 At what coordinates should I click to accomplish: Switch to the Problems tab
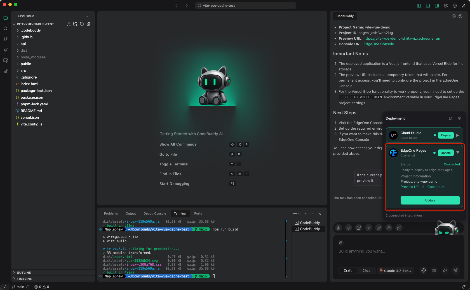pos(111,213)
